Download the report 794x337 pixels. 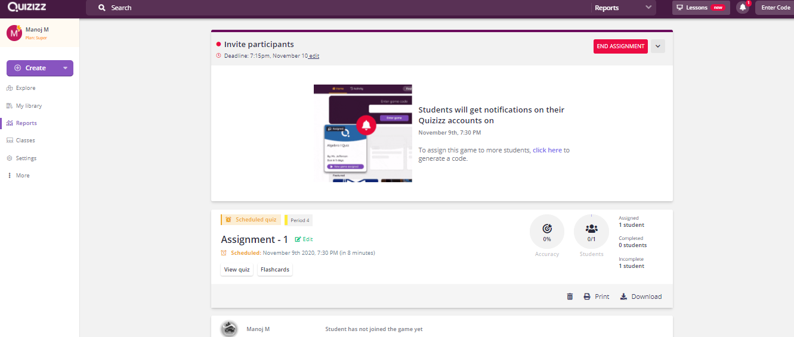641,297
